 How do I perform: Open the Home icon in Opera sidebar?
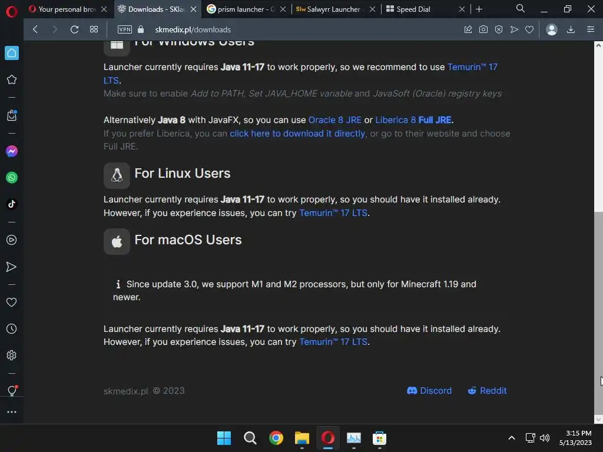12,53
